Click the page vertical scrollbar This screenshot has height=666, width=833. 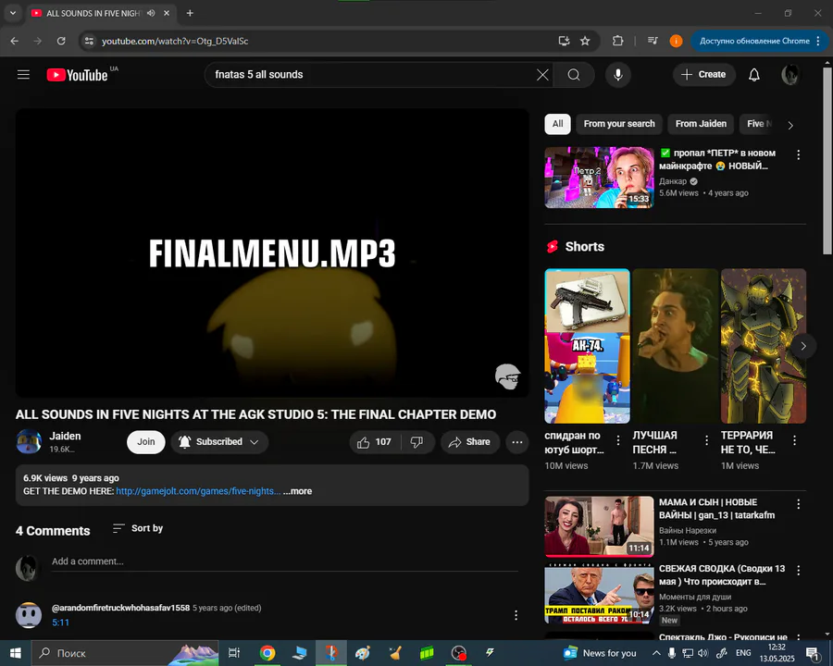click(x=827, y=159)
